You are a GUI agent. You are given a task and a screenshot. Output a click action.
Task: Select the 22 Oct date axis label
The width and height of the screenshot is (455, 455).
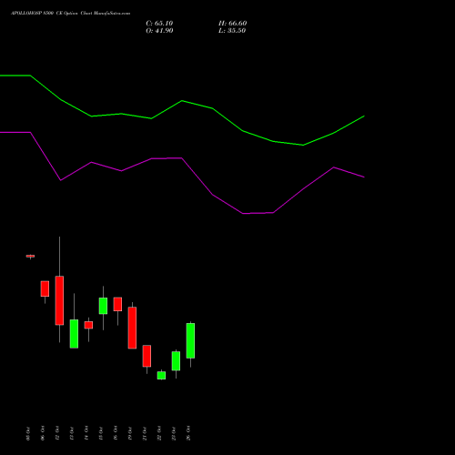[159, 433]
